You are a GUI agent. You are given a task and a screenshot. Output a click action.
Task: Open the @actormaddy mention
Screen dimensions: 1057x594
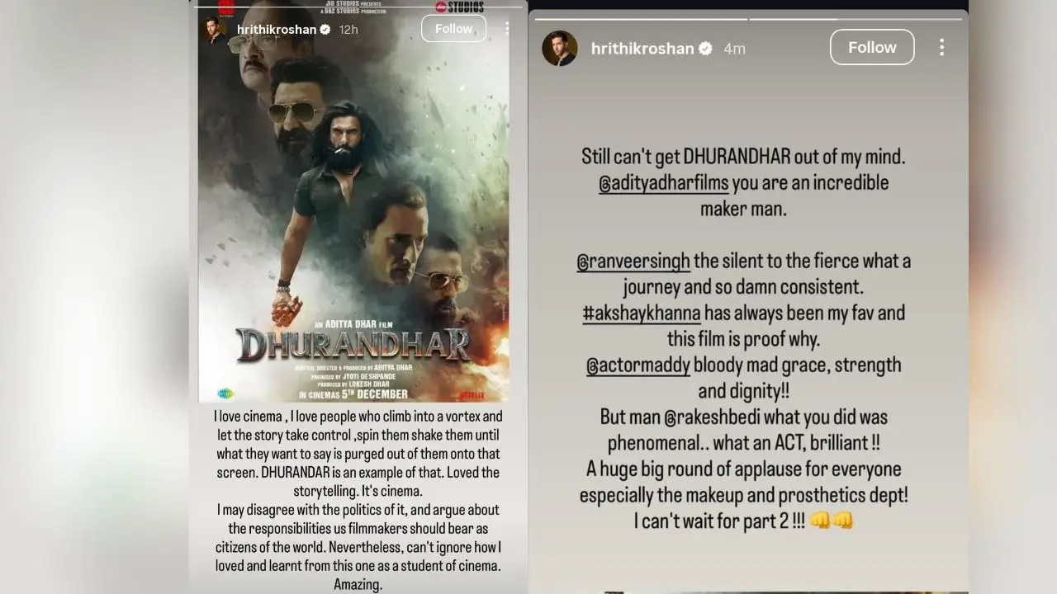[x=638, y=365]
